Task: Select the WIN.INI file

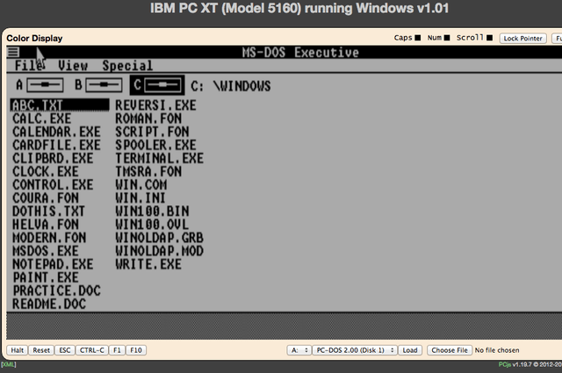Action: click(140, 198)
